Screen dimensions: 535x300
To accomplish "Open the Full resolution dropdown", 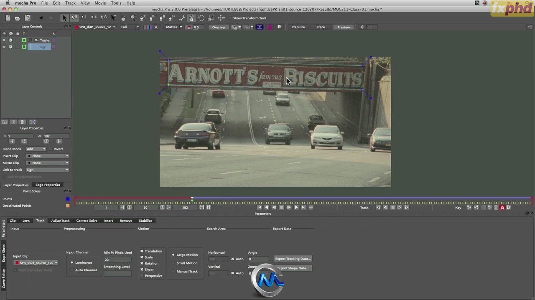I will pyautogui.click(x=130, y=27).
